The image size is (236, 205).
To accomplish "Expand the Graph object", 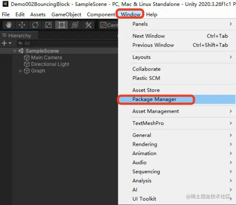I will [x=21, y=71].
